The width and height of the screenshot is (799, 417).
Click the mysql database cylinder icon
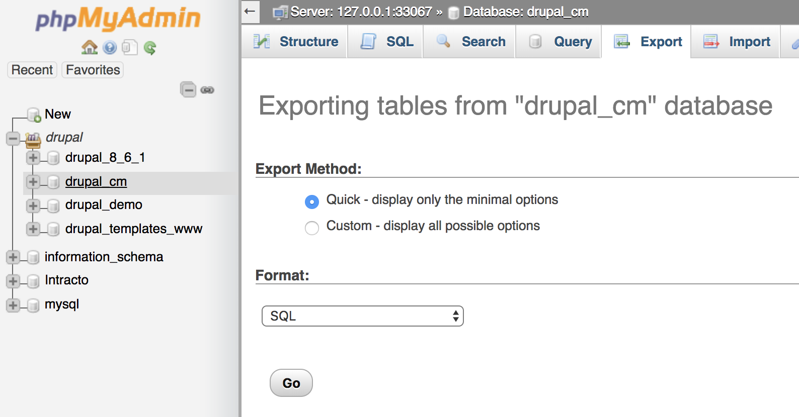coord(33,305)
